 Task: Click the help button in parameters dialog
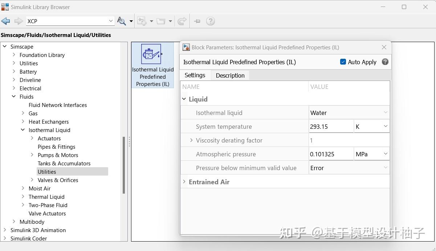(385, 62)
